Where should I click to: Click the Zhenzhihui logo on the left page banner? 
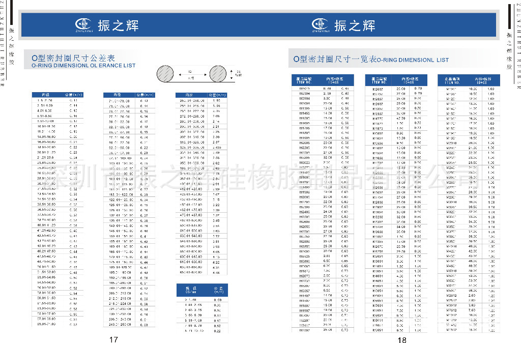pyautogui.click(x=84, y=24)
